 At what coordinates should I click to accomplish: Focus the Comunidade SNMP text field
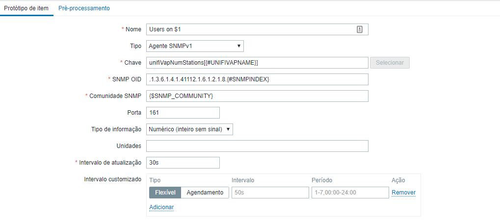[x=257, y=96]
